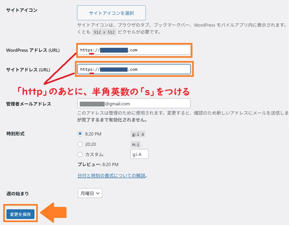Select the 8:20 PM time format radio
Viewport: 289px width, 225px height.
coord(80,134)
